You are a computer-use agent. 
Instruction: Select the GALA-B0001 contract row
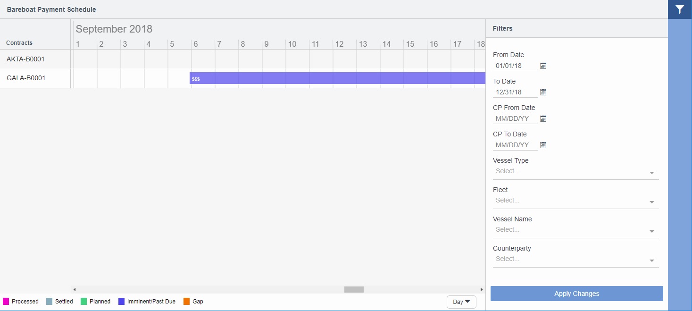(x=26, y=78)
